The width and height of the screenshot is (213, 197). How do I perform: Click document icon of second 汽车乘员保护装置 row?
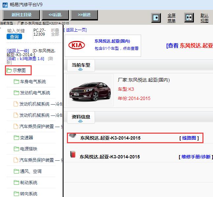pos(16,160)
